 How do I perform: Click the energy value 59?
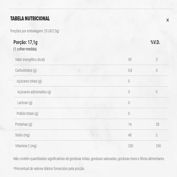[130, 60]
